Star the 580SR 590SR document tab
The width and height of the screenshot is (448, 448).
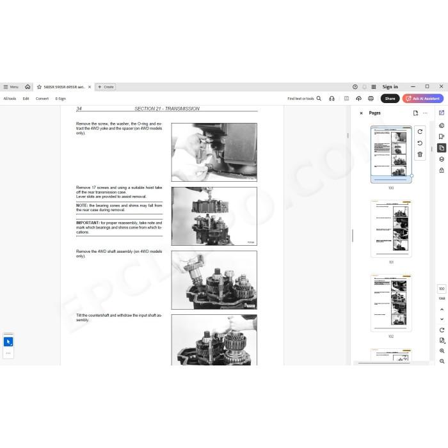(39, 87)
